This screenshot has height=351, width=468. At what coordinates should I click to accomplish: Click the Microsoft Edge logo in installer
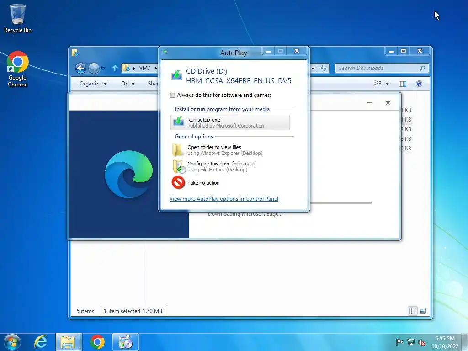coord(128,174)
